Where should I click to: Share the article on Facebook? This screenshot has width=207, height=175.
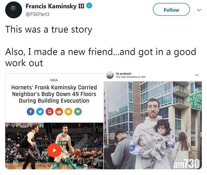tap(31, 112)
